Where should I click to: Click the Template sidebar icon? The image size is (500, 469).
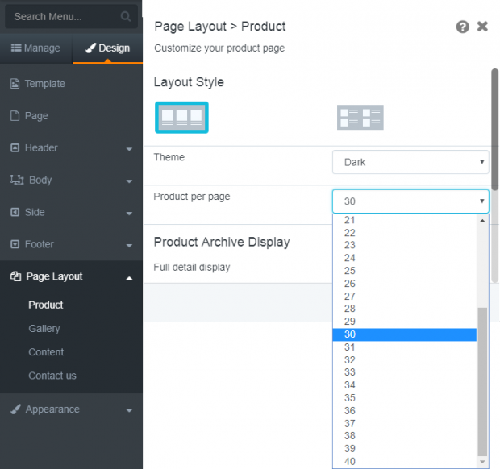pos(15,84)
